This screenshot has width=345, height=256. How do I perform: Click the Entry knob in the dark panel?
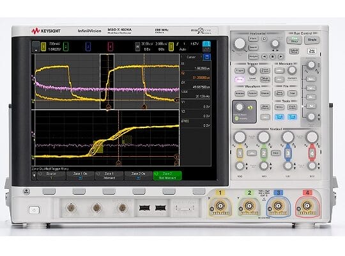240,108
